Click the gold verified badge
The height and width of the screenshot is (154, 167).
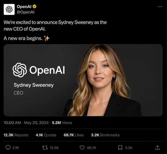(34, 7)
